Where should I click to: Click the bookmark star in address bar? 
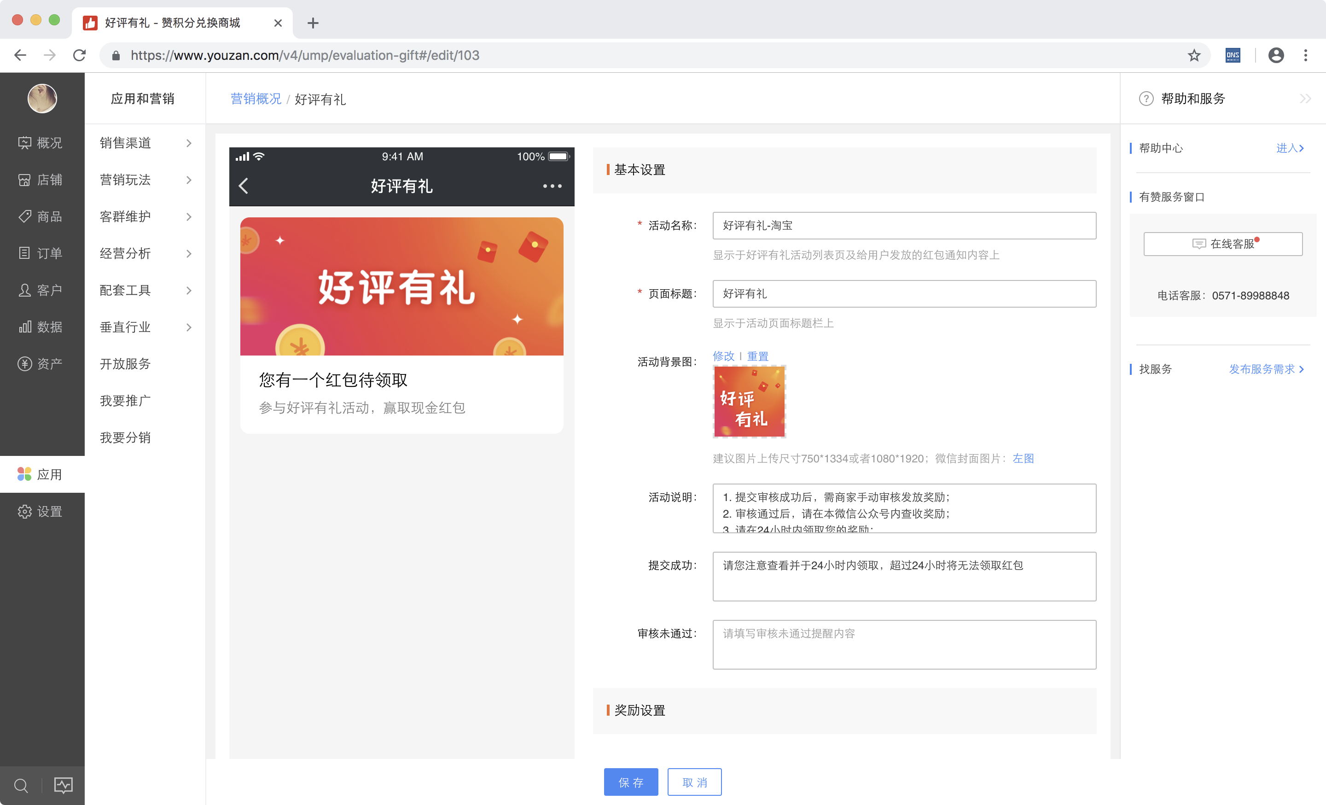coord(1194,55)
